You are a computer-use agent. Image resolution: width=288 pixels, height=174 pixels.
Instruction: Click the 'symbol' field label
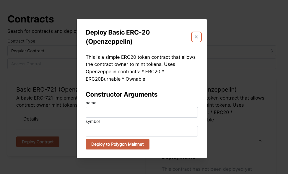coord(92,122)
